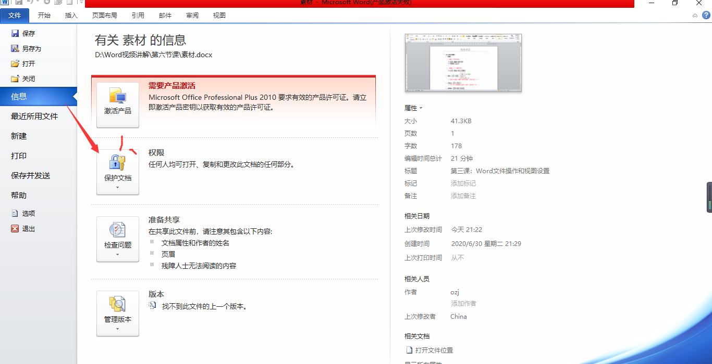The width and height of the screenshot is (712, 364).
Task: Click the Save icon in Quick Access Toolbar
Action: click(x=20, y=3)
